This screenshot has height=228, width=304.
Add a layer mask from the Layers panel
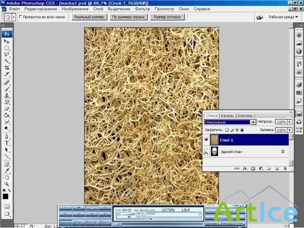pyautogui.click(x=253, y=168)
